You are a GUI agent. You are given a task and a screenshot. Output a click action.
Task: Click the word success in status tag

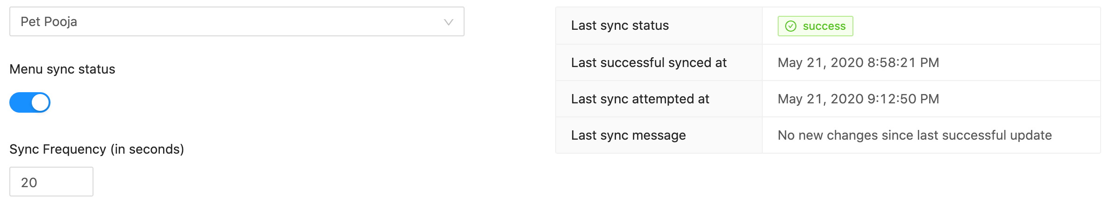(824, 26)
